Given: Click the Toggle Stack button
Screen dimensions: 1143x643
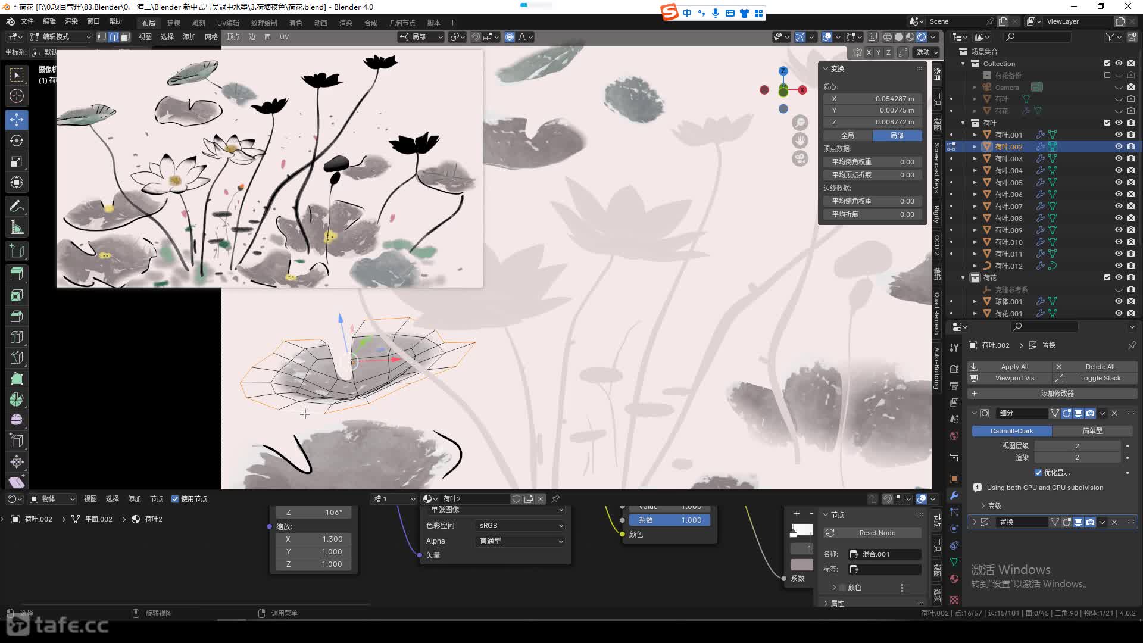Looking at the screenshot, I should [1094, 378].
